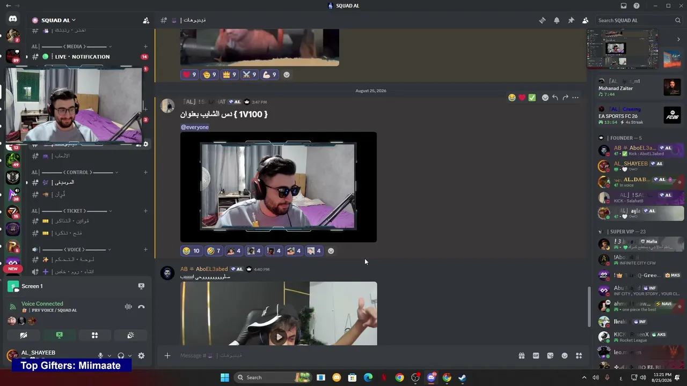Open the Threads icon in channel header
Screen dimensions: 687x386
coord(542,20)
